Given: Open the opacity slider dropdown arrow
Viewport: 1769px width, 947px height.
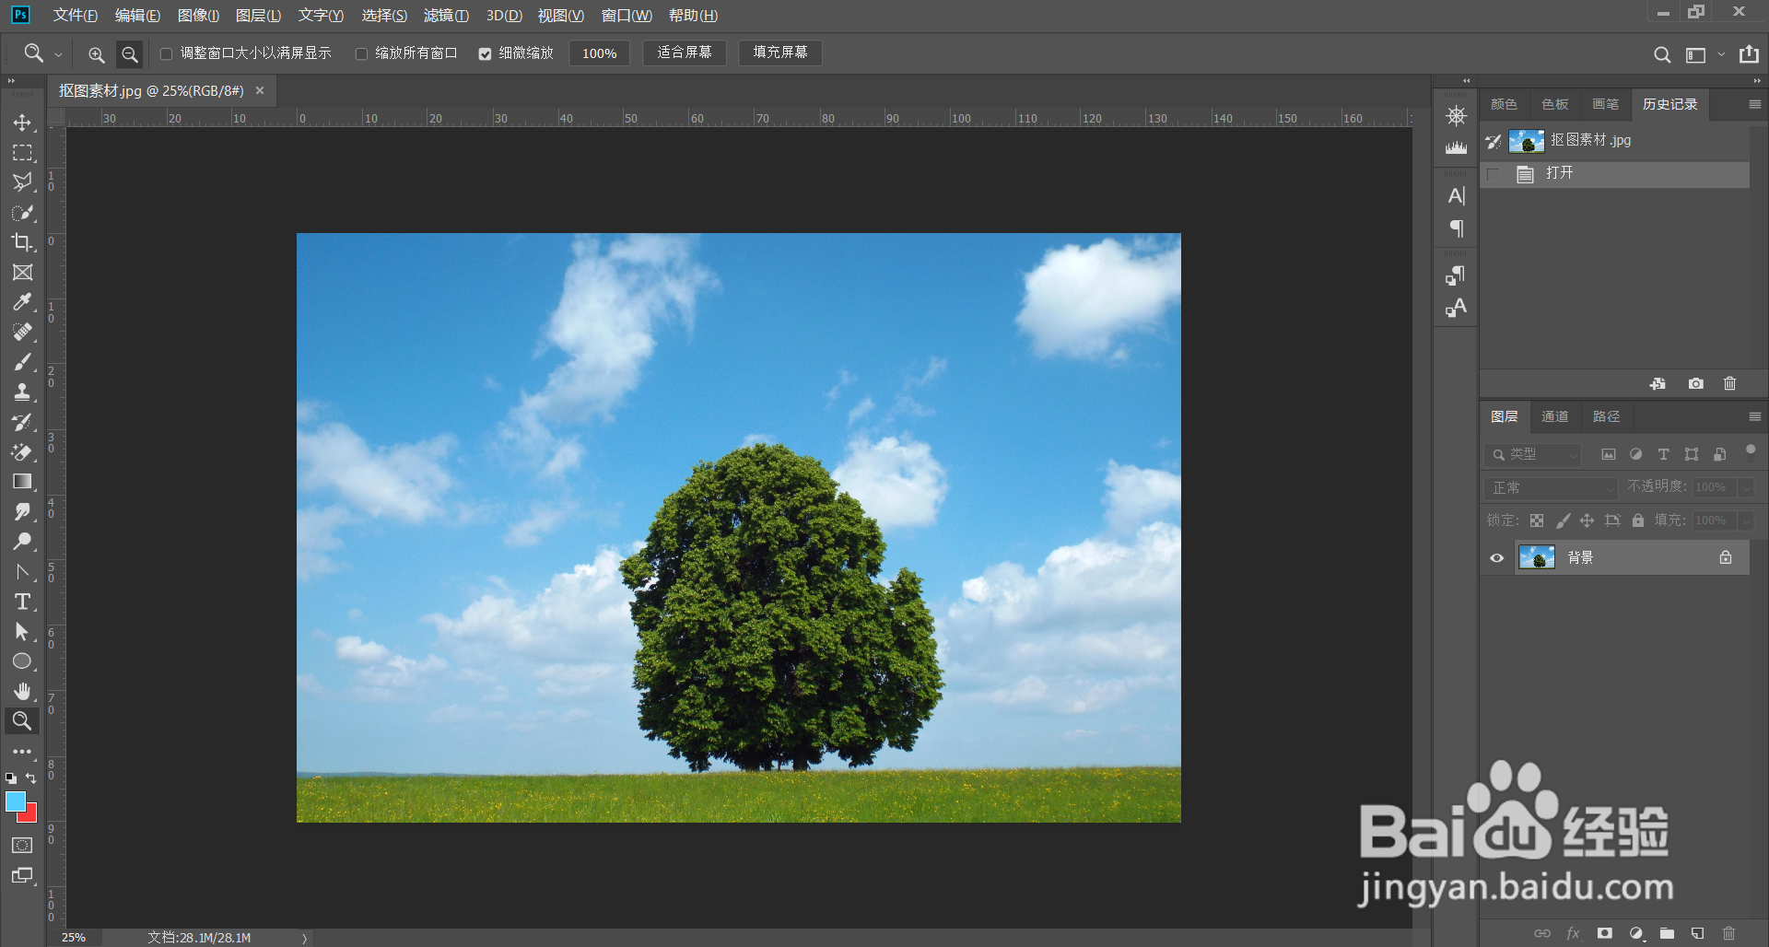Looking at the screenshot, I should [x=1745, y=487].
